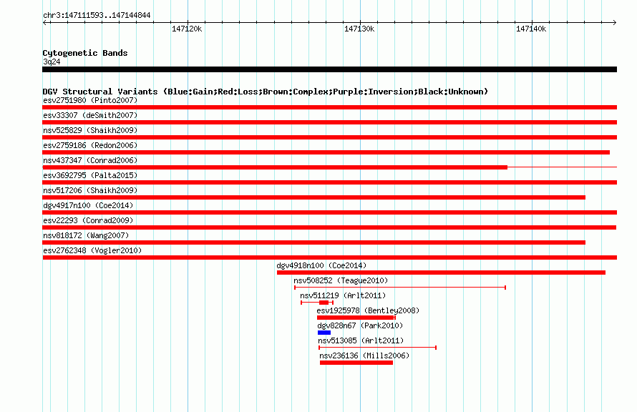Click the DGV Structural Variants track title
637x412 pixels.
[x=265, y=92]
